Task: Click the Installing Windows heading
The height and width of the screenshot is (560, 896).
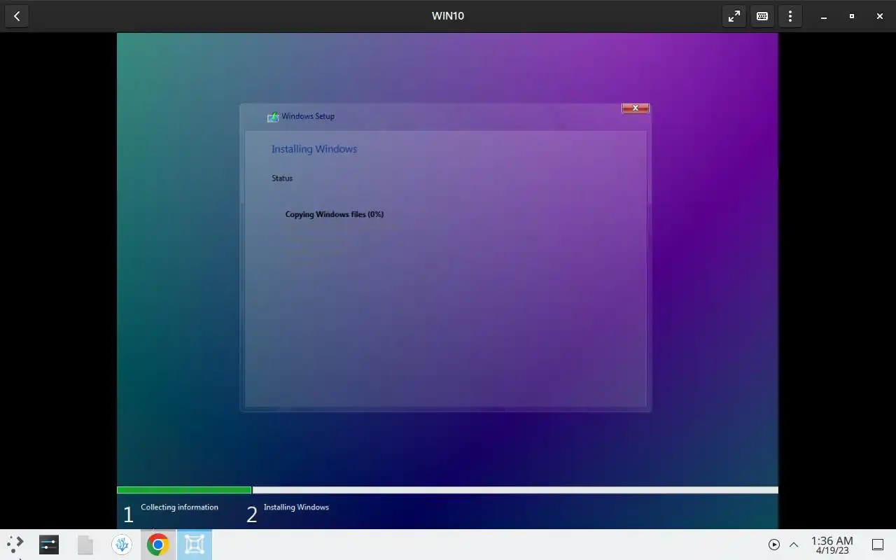Action: 314,149
